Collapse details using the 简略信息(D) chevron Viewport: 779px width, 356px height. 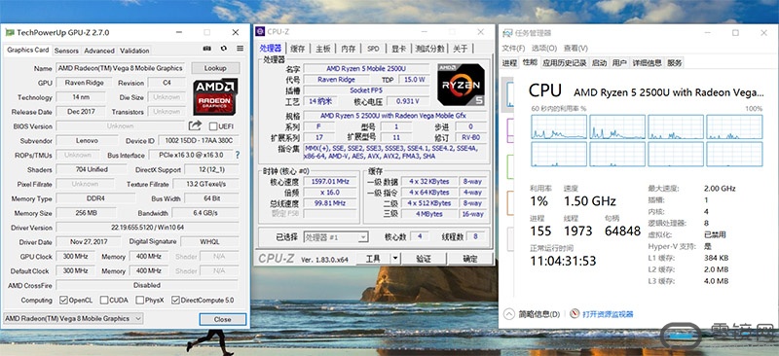point(509,314)
